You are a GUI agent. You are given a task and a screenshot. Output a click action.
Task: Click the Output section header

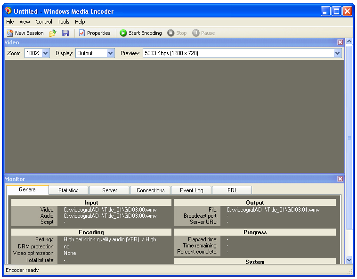[x=255, y=203]
